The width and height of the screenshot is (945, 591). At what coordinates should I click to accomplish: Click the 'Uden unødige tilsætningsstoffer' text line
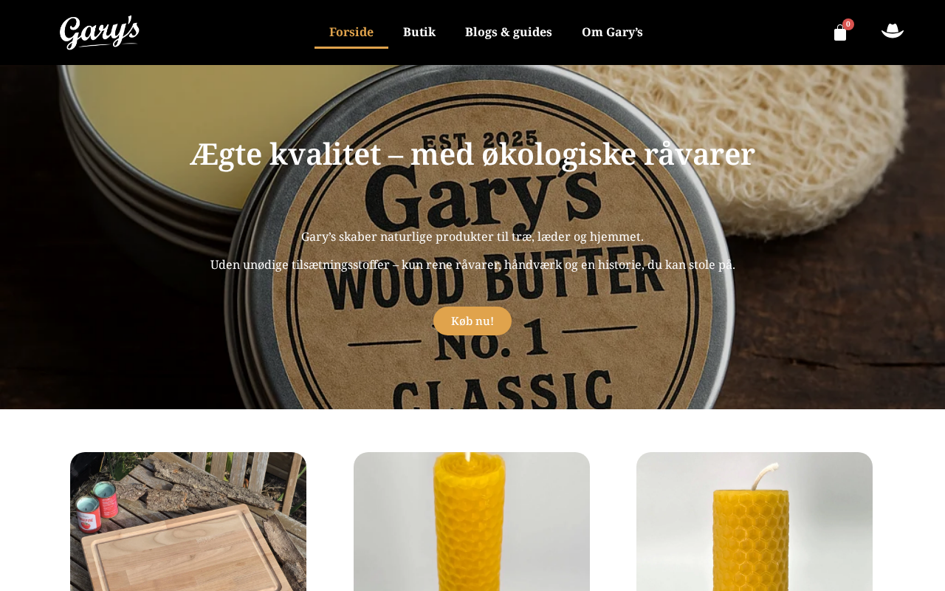click(x=472, y=264)
